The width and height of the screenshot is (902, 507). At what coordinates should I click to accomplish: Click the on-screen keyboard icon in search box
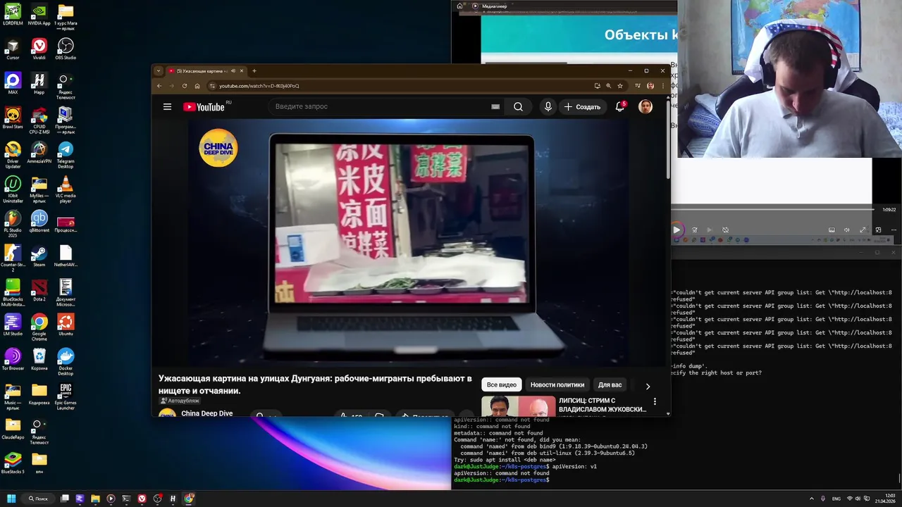(x=495, y=107)
